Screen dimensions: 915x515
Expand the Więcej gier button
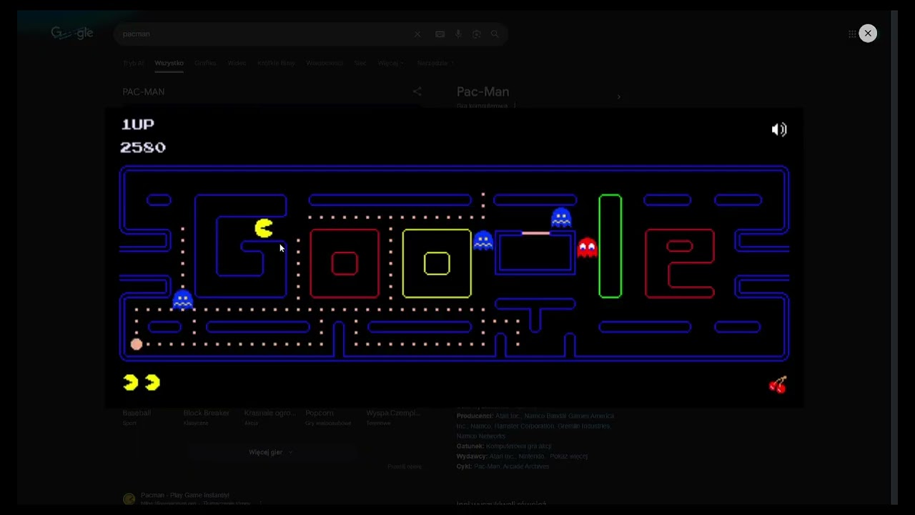[271, 452]
